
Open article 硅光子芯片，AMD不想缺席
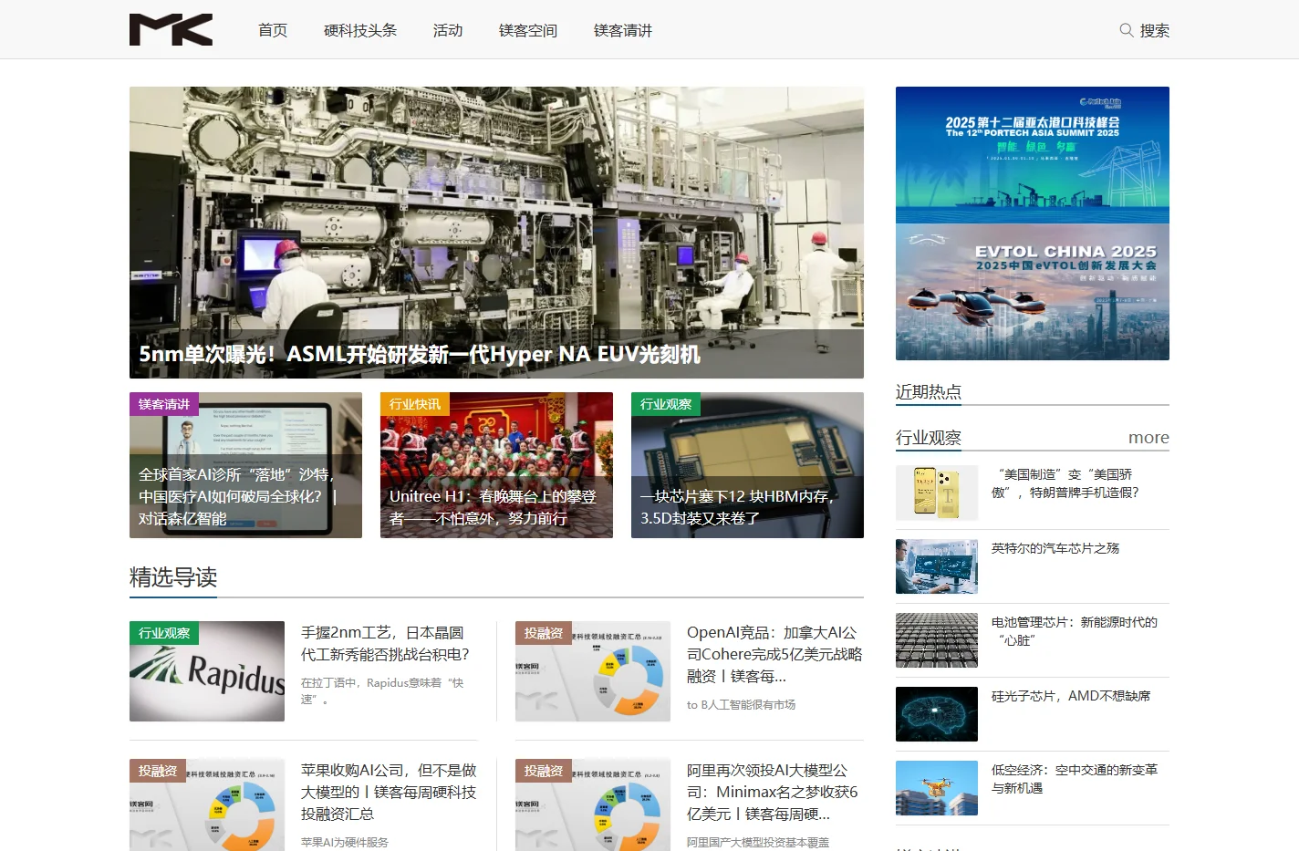point(1071,696)
